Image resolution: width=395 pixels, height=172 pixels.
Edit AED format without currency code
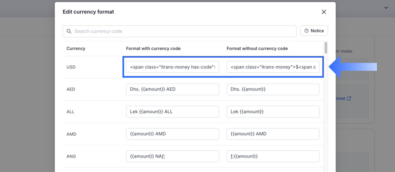pyautogui.click(x=273, y=89)
